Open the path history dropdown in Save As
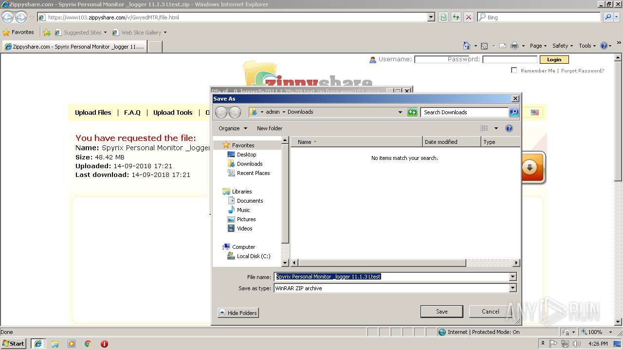The width and height of the screenshot is (623, 350). tap(400, 112)
